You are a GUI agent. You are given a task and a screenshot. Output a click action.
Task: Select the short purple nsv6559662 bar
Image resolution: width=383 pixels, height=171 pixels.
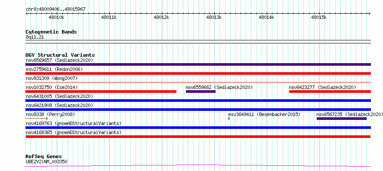(x=201, y=92)
